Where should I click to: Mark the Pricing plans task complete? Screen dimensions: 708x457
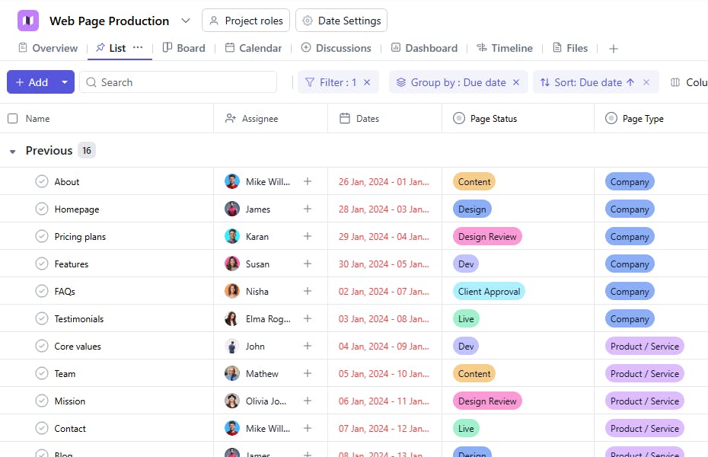pos(42,237)
